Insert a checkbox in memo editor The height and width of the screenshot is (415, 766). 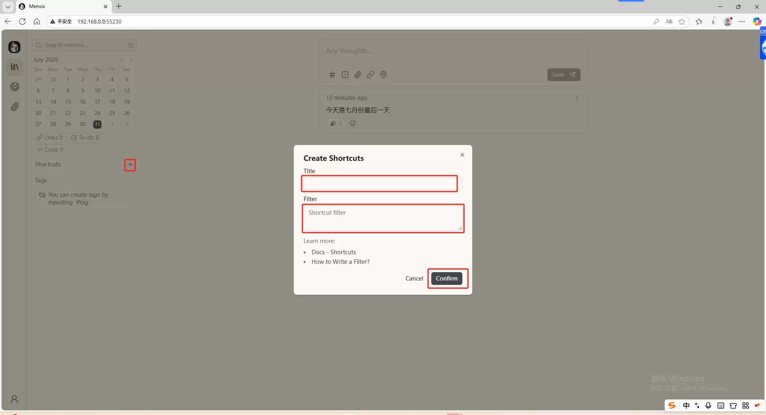coord(345,75)
